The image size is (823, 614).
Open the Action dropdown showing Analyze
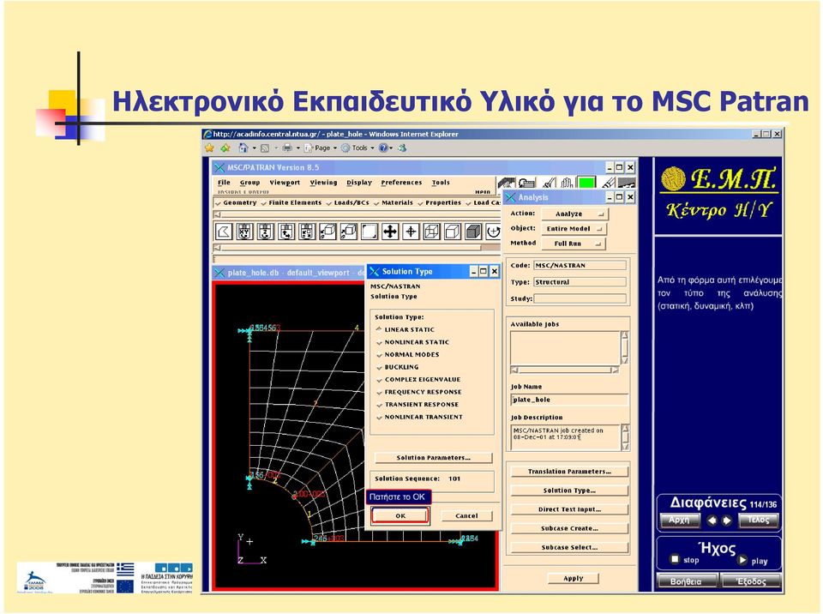click(x=574, y=214)
